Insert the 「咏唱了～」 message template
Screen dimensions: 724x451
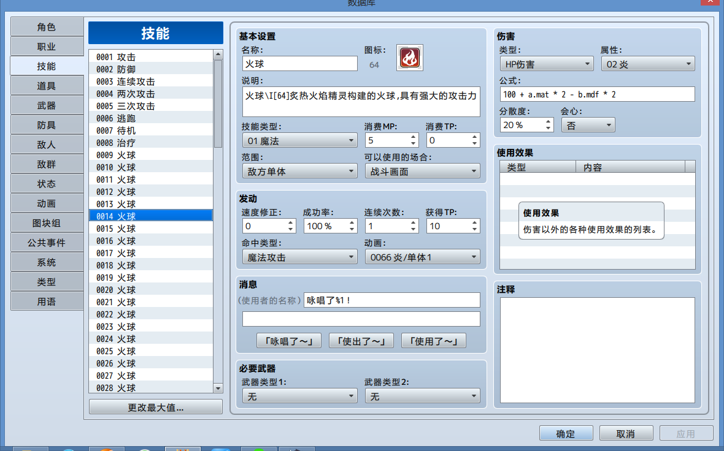pyautogui.click(x=289, y=341)
